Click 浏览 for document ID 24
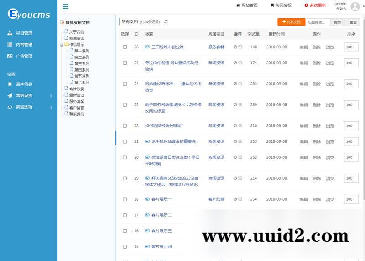Image resolution: width=365 pixels, height=261 pixels. tap(330, 84)
